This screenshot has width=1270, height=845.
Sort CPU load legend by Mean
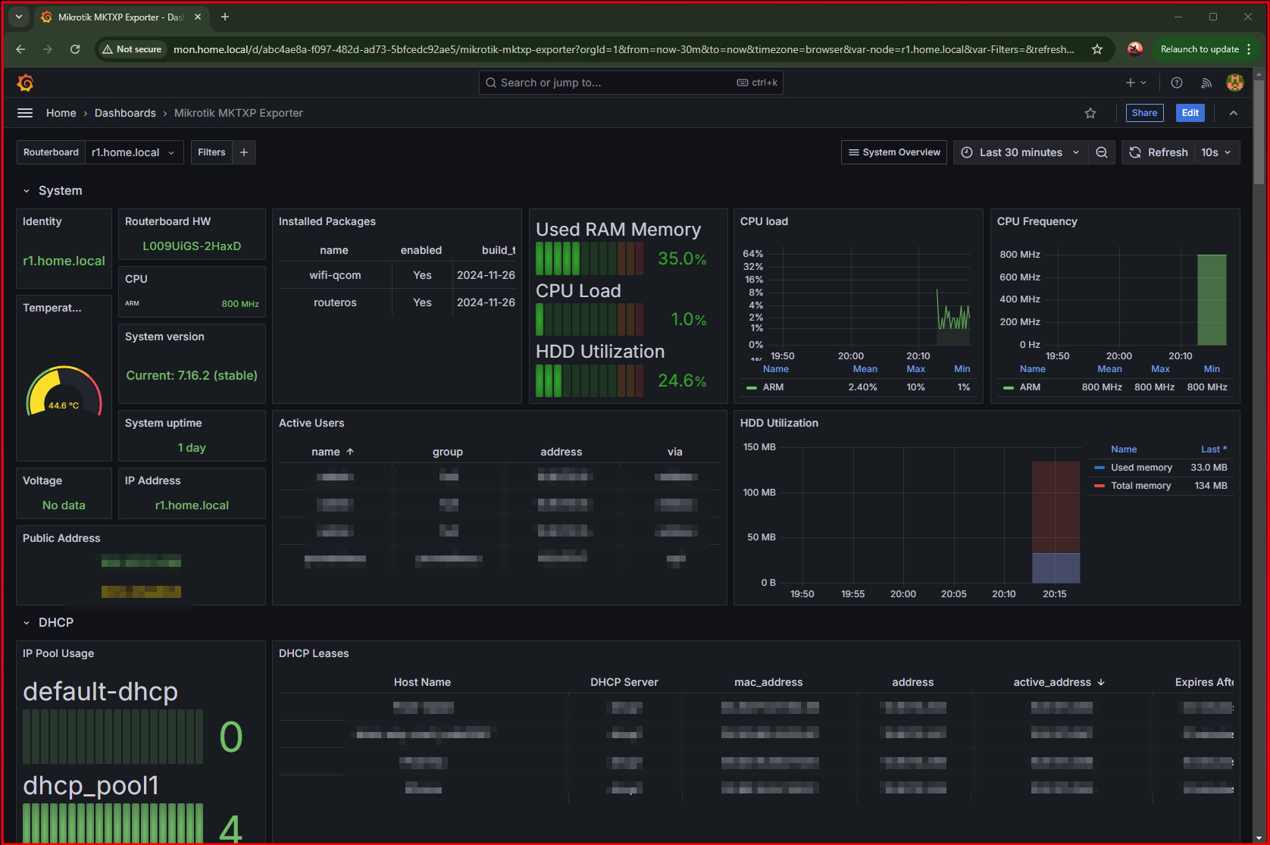865,369
